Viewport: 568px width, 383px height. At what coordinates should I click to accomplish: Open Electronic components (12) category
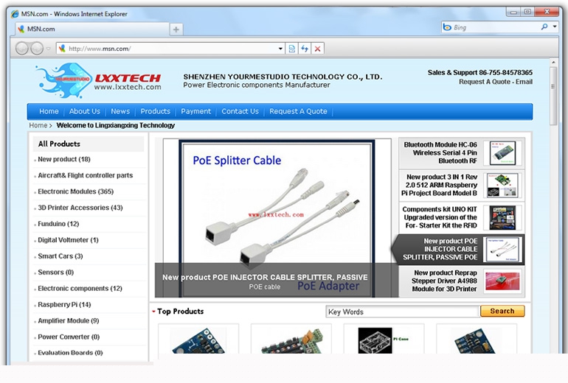(80, 288)
